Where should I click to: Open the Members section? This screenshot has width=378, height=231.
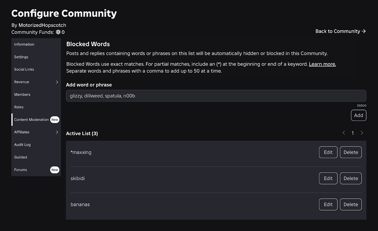click(x=22, y=94)
